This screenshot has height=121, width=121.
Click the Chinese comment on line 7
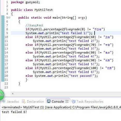tap(34, 26)
